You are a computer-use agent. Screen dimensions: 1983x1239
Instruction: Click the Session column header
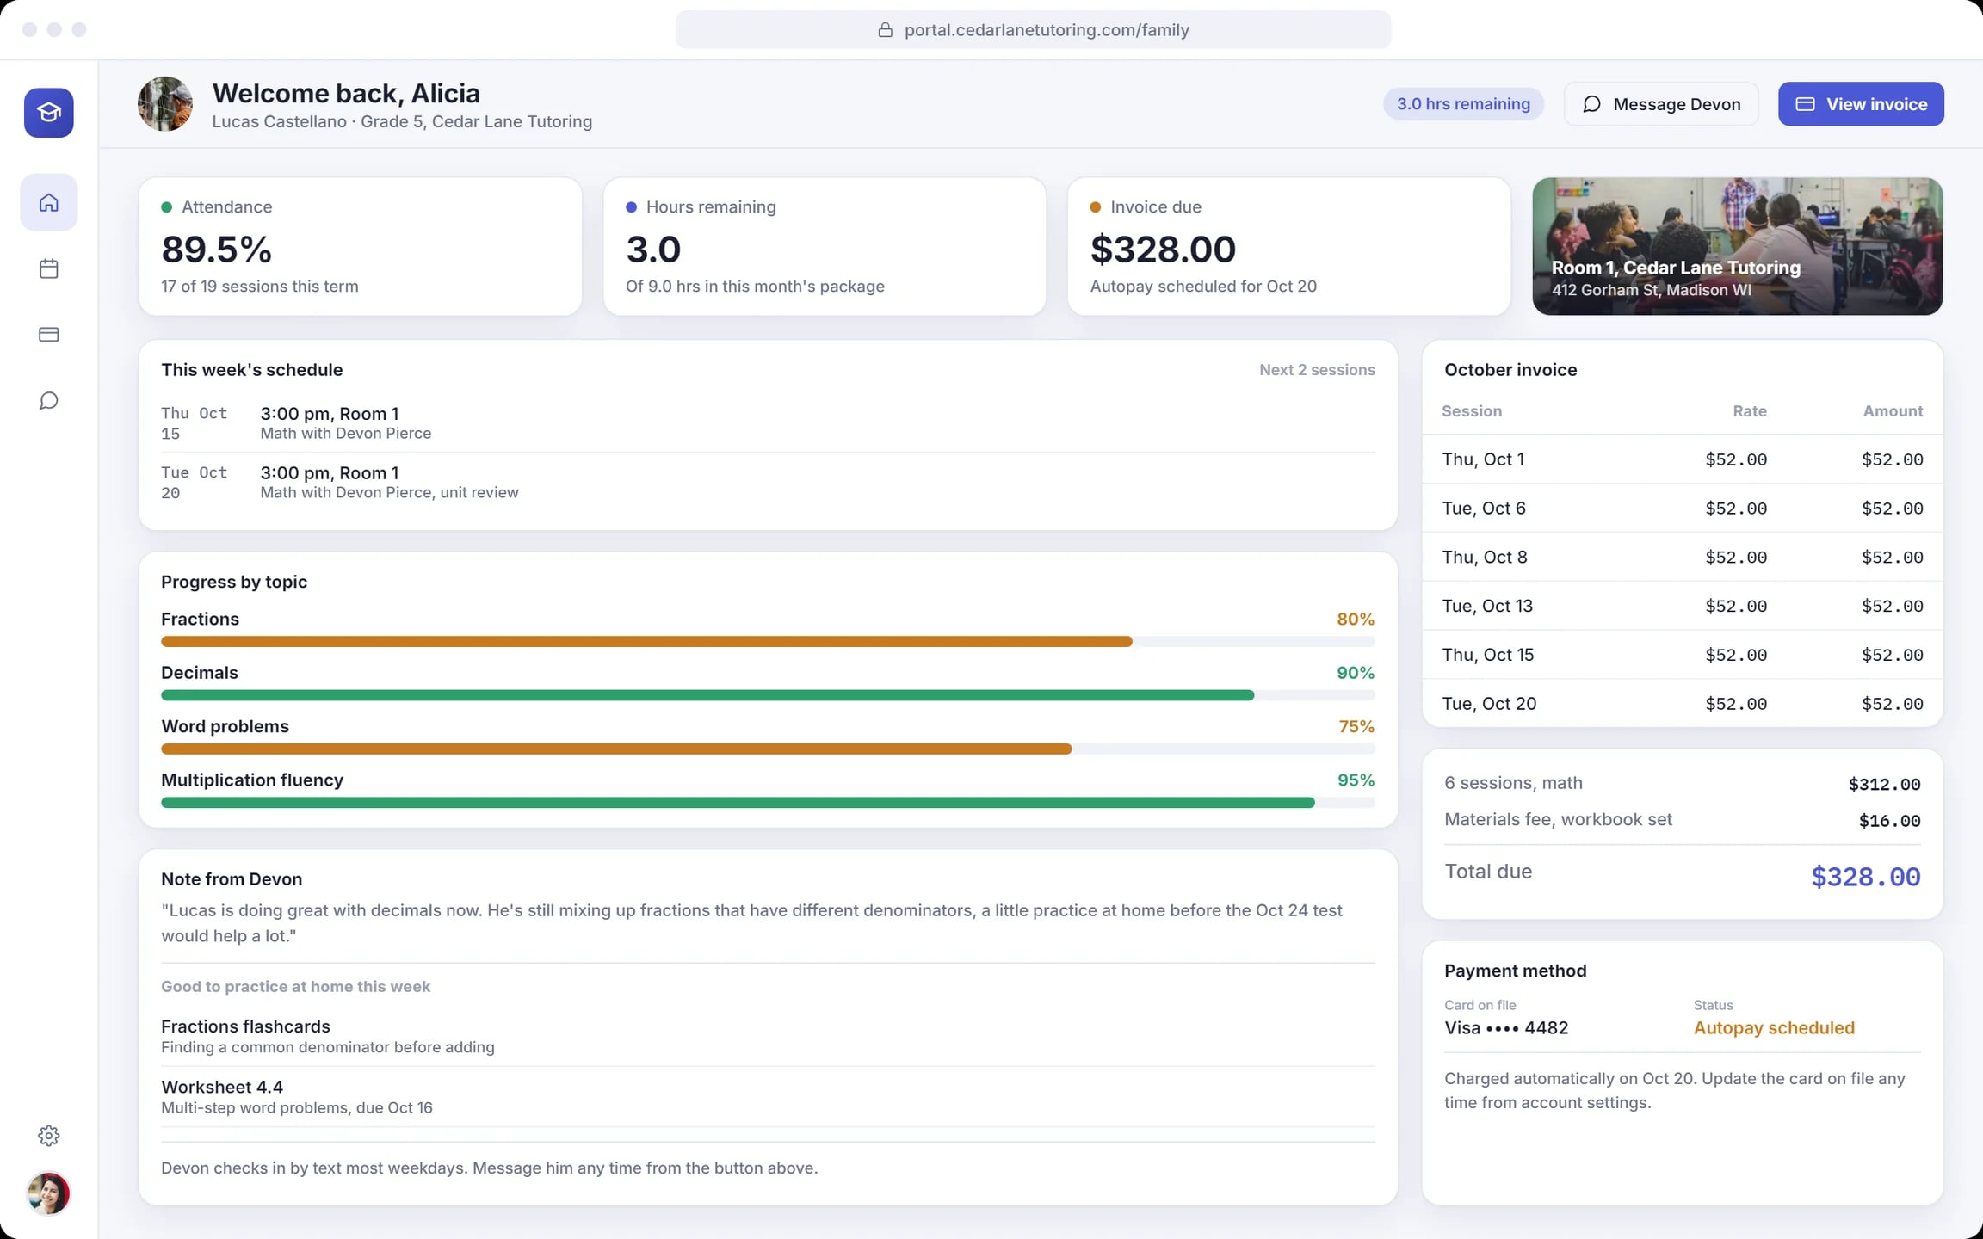[1472, 411]
